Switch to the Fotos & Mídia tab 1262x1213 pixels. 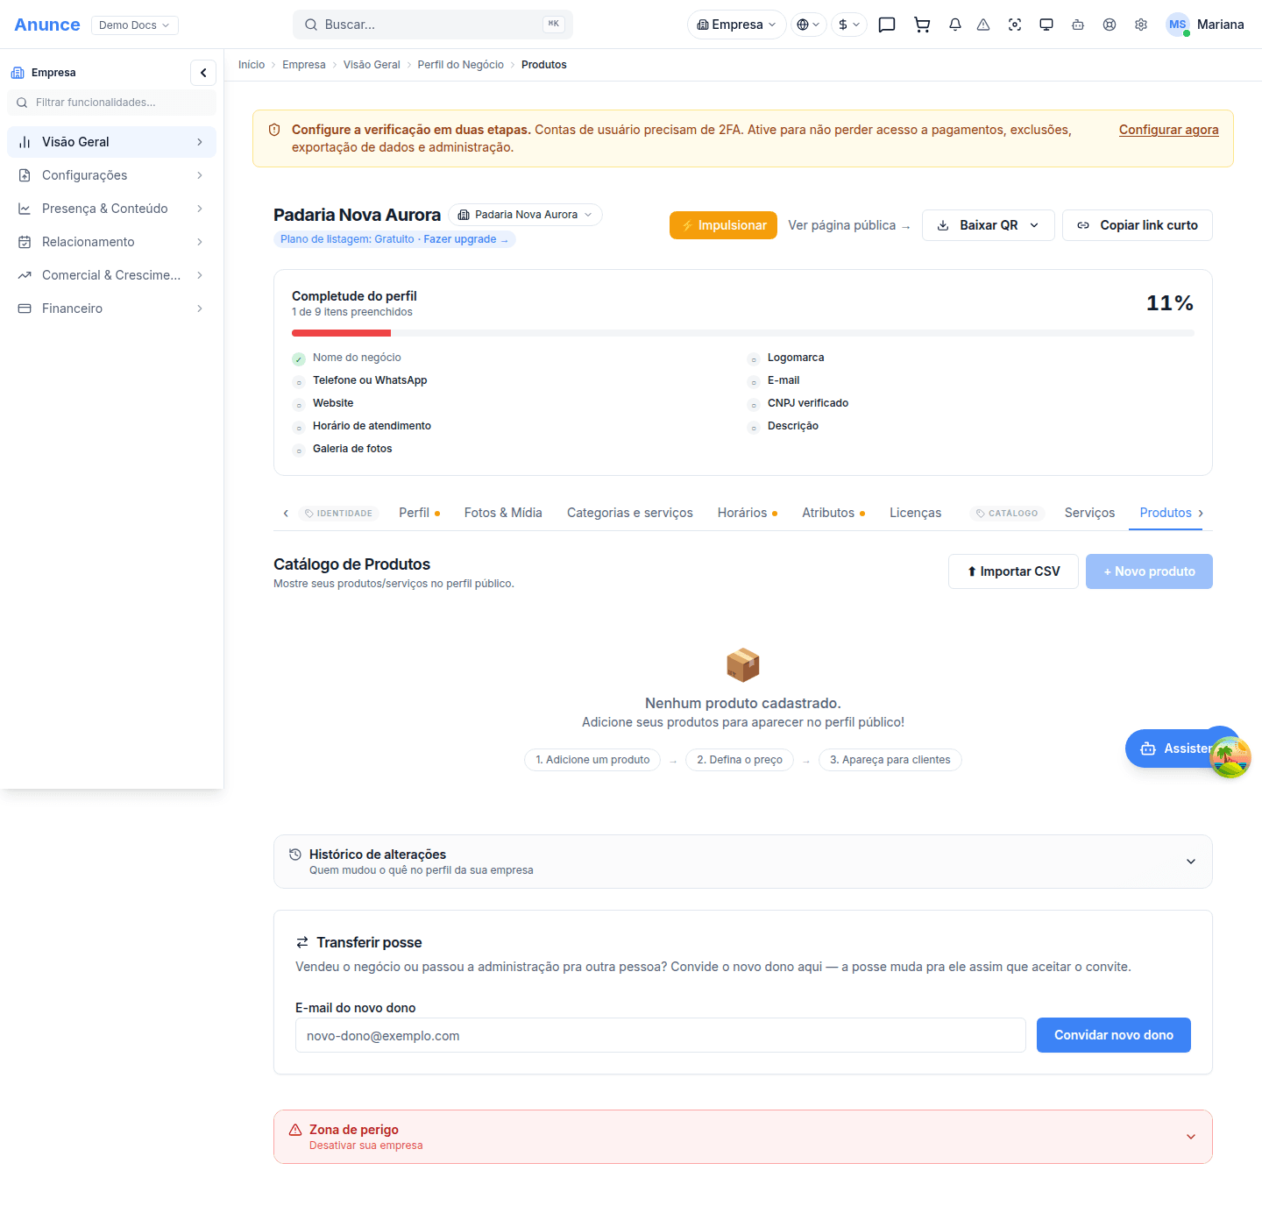click(503, 513)
